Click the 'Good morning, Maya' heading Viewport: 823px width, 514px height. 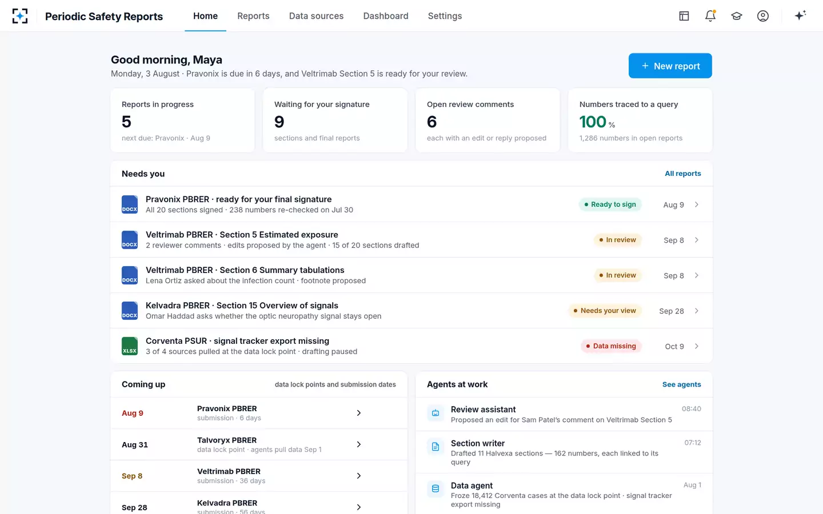[166, 59]
